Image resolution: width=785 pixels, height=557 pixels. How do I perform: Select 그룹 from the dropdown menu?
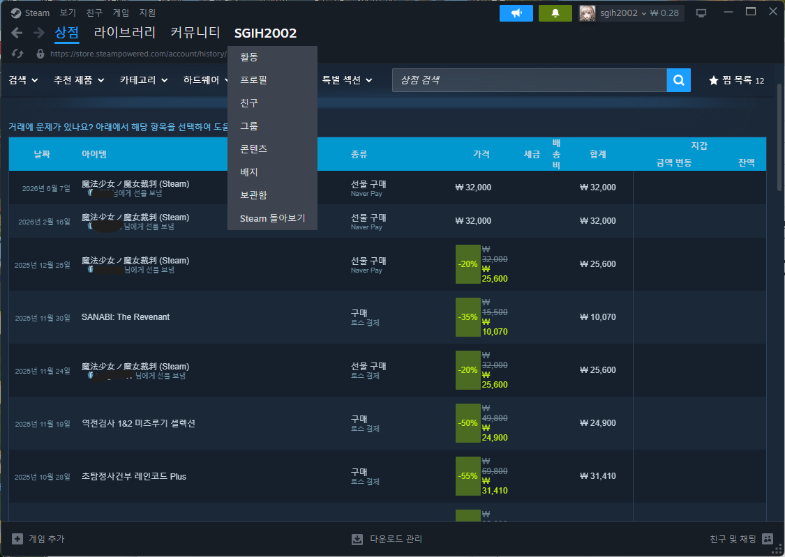pyautogui.click(x=272, y=126)
